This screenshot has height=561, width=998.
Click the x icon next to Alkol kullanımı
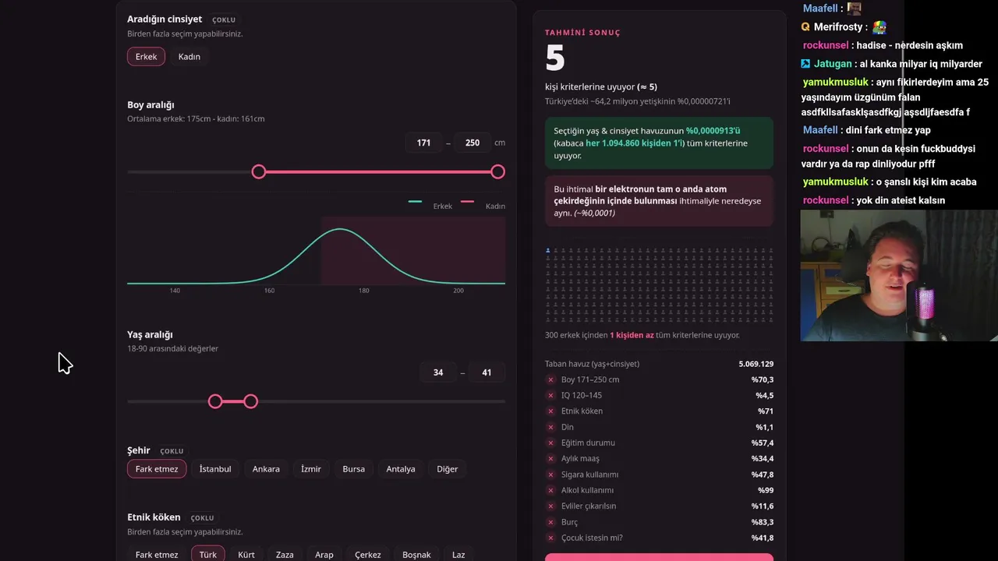550,490
